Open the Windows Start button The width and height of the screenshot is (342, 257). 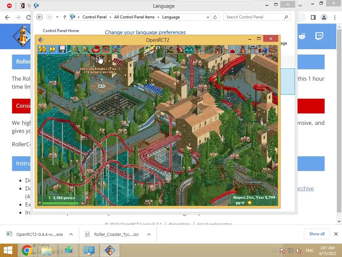8,250
